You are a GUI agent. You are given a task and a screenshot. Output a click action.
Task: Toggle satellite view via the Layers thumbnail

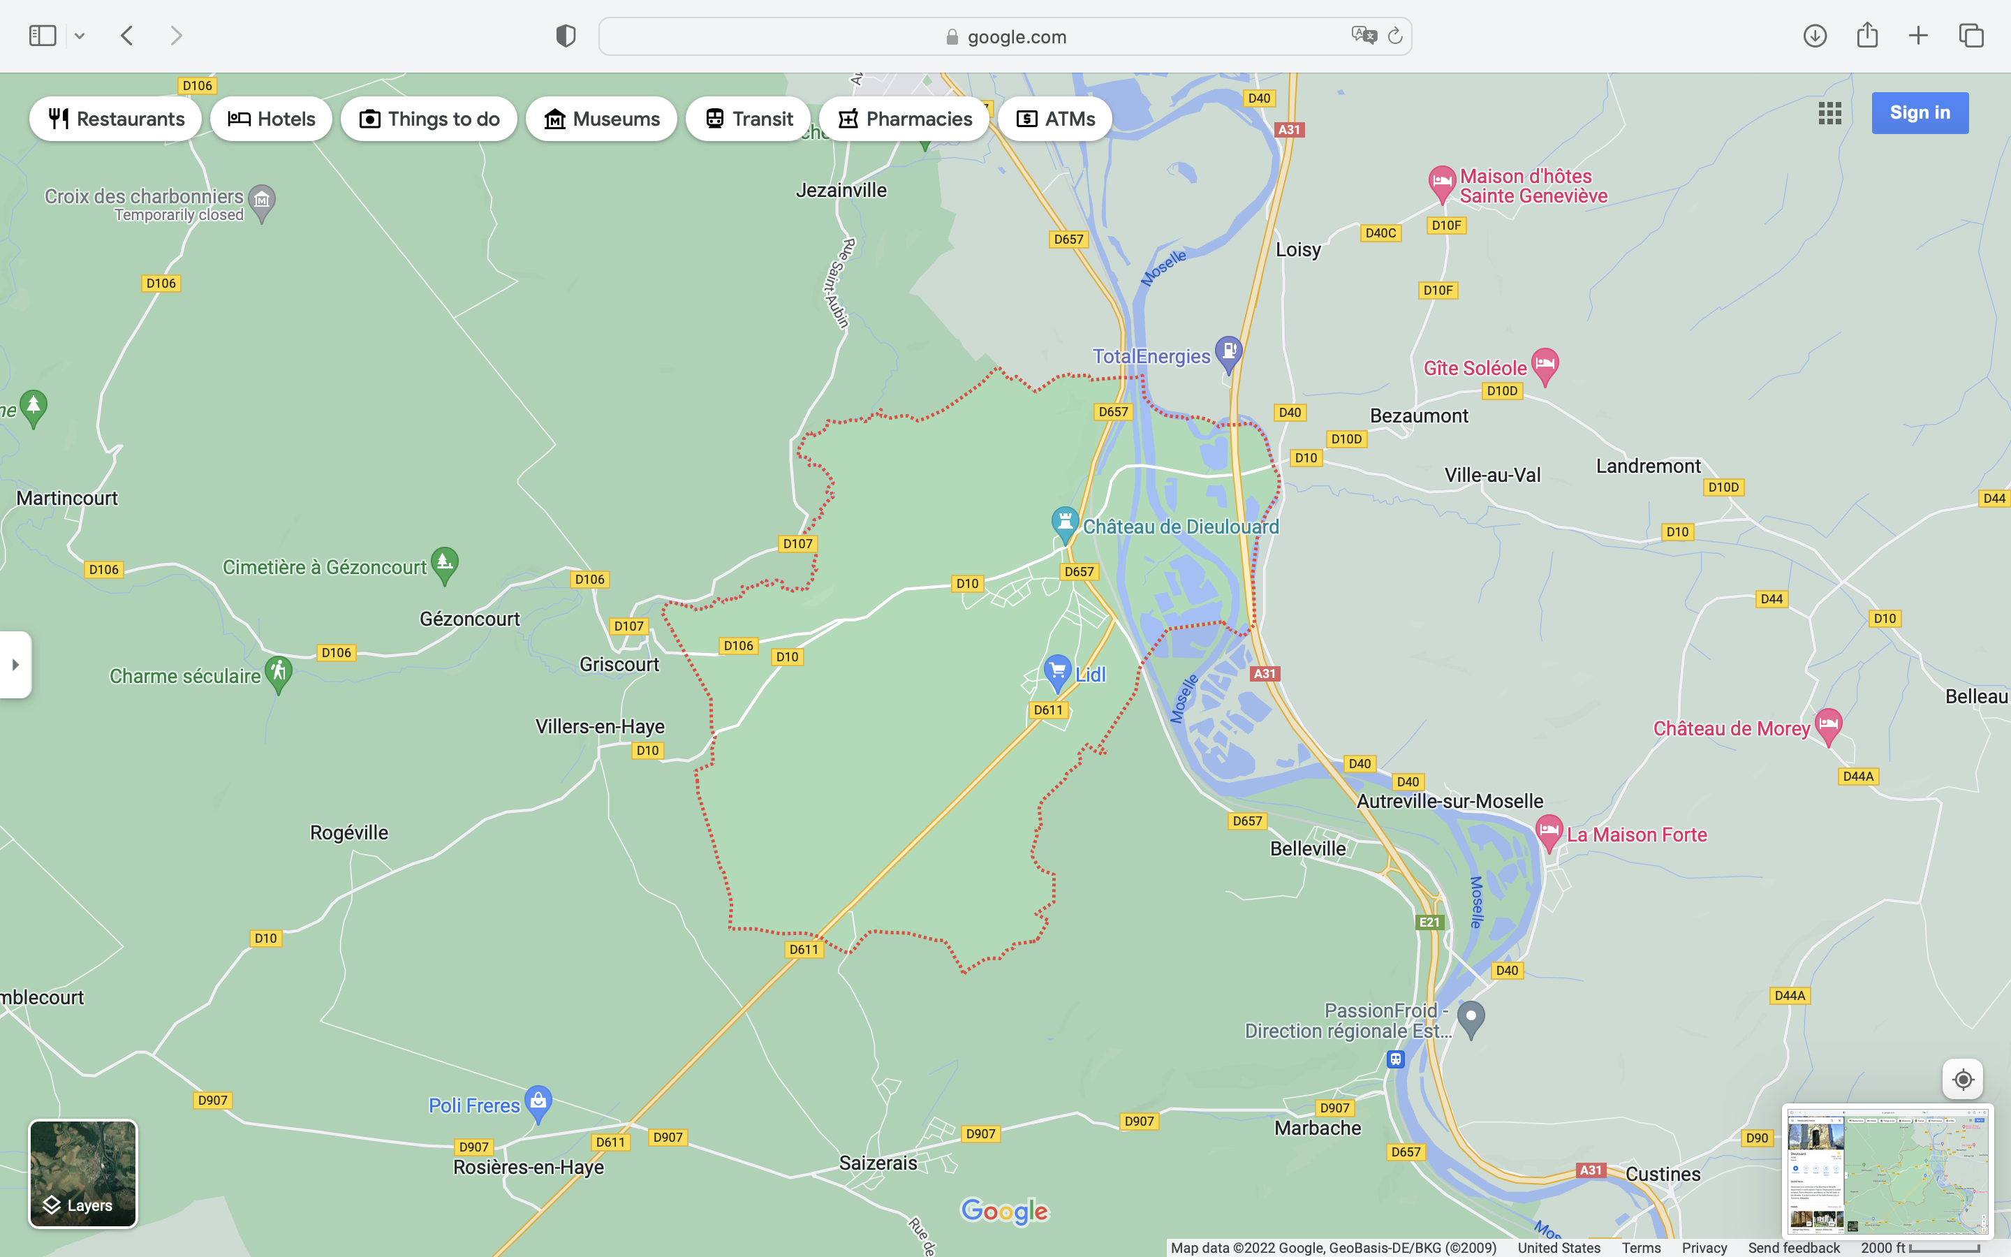(x=83, y=1173)
